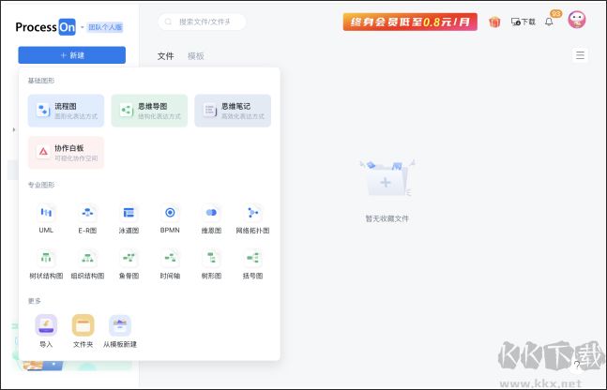
Task: Click the lifetime membership promo banner
Action: pos(410,22)
